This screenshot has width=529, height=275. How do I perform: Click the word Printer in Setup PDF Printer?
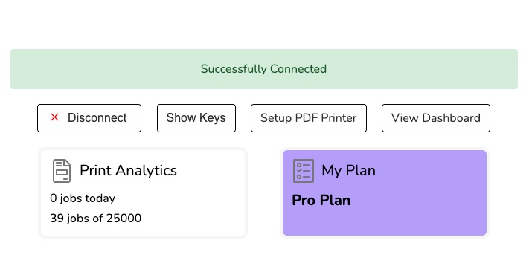point(339,118)
